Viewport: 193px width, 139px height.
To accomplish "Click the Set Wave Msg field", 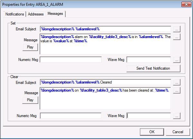I will (149, 60).
